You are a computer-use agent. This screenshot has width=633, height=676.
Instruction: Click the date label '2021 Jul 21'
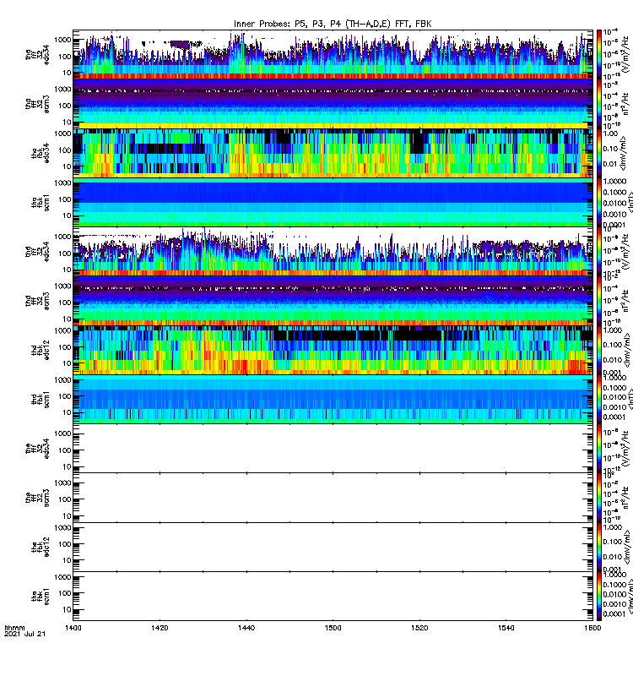tap(24, 634)
